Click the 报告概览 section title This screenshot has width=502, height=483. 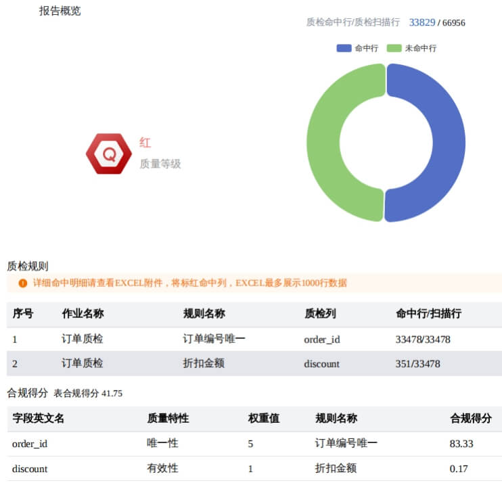60,11
